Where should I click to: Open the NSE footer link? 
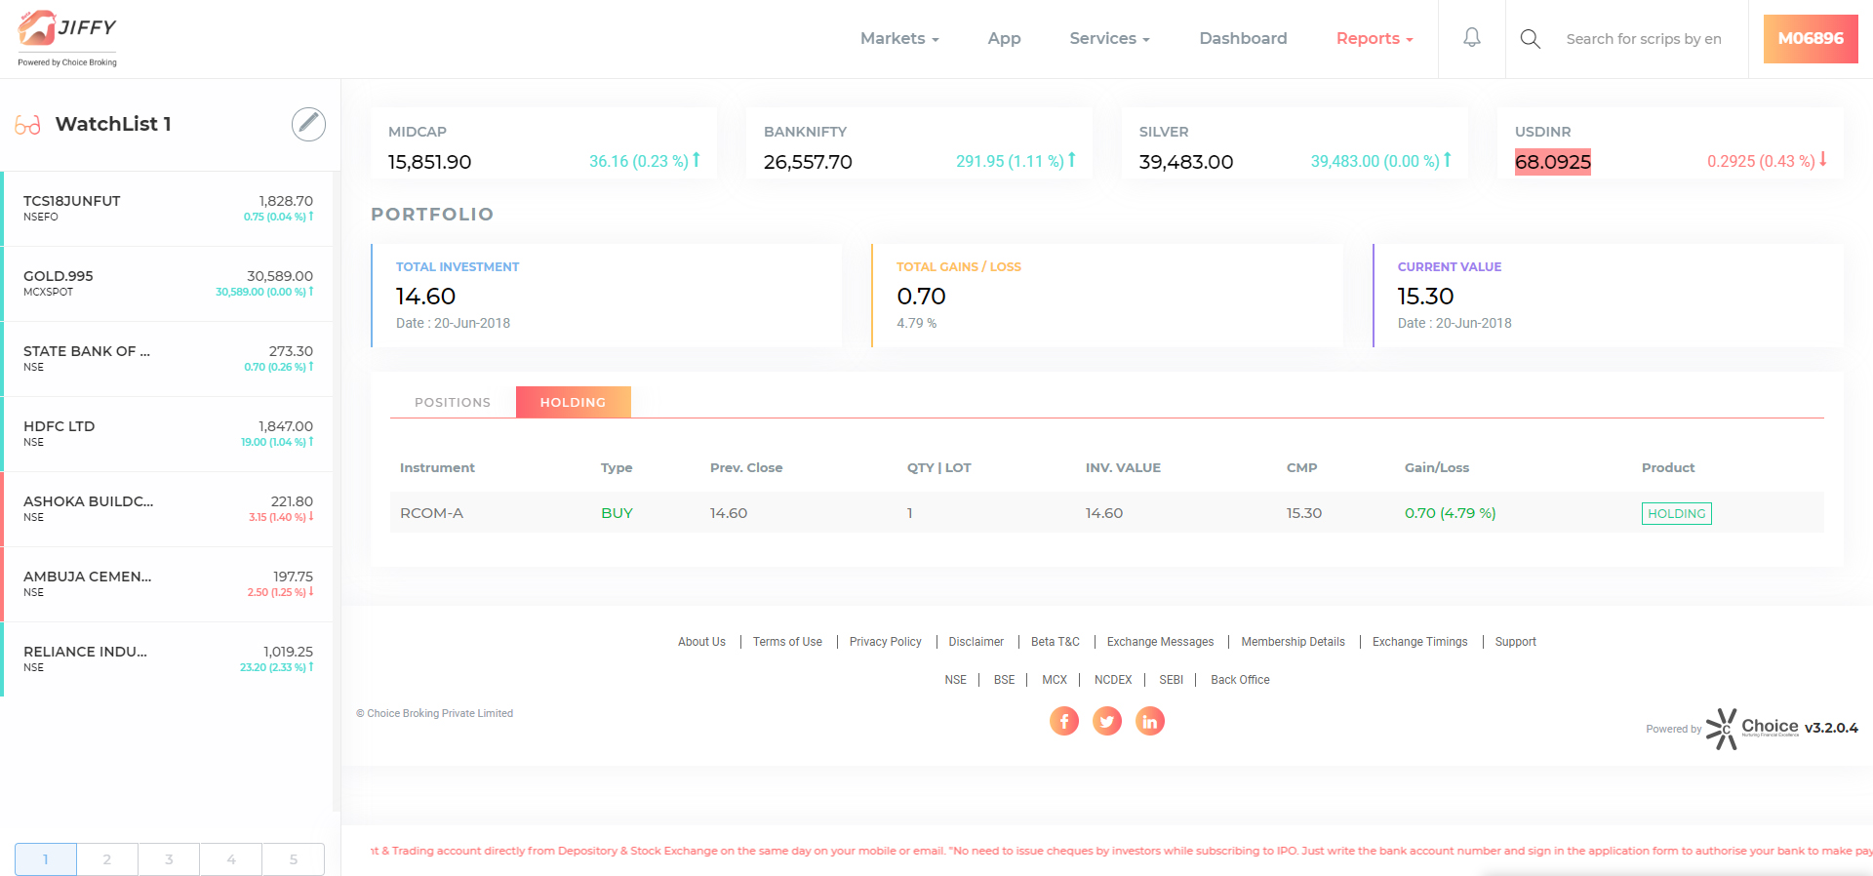[x=956, y=680]
